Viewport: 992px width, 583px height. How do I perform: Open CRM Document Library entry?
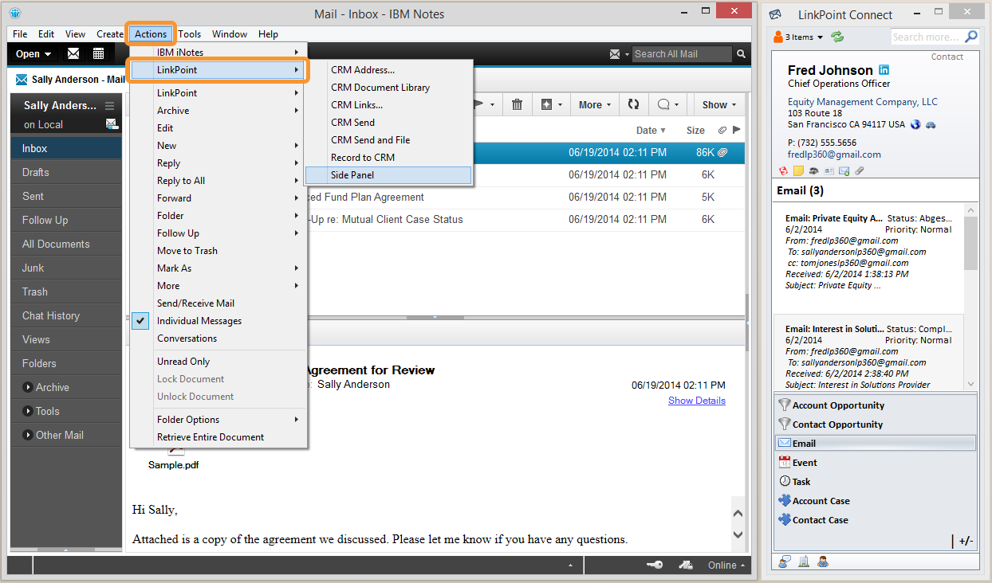coord(388,88)
